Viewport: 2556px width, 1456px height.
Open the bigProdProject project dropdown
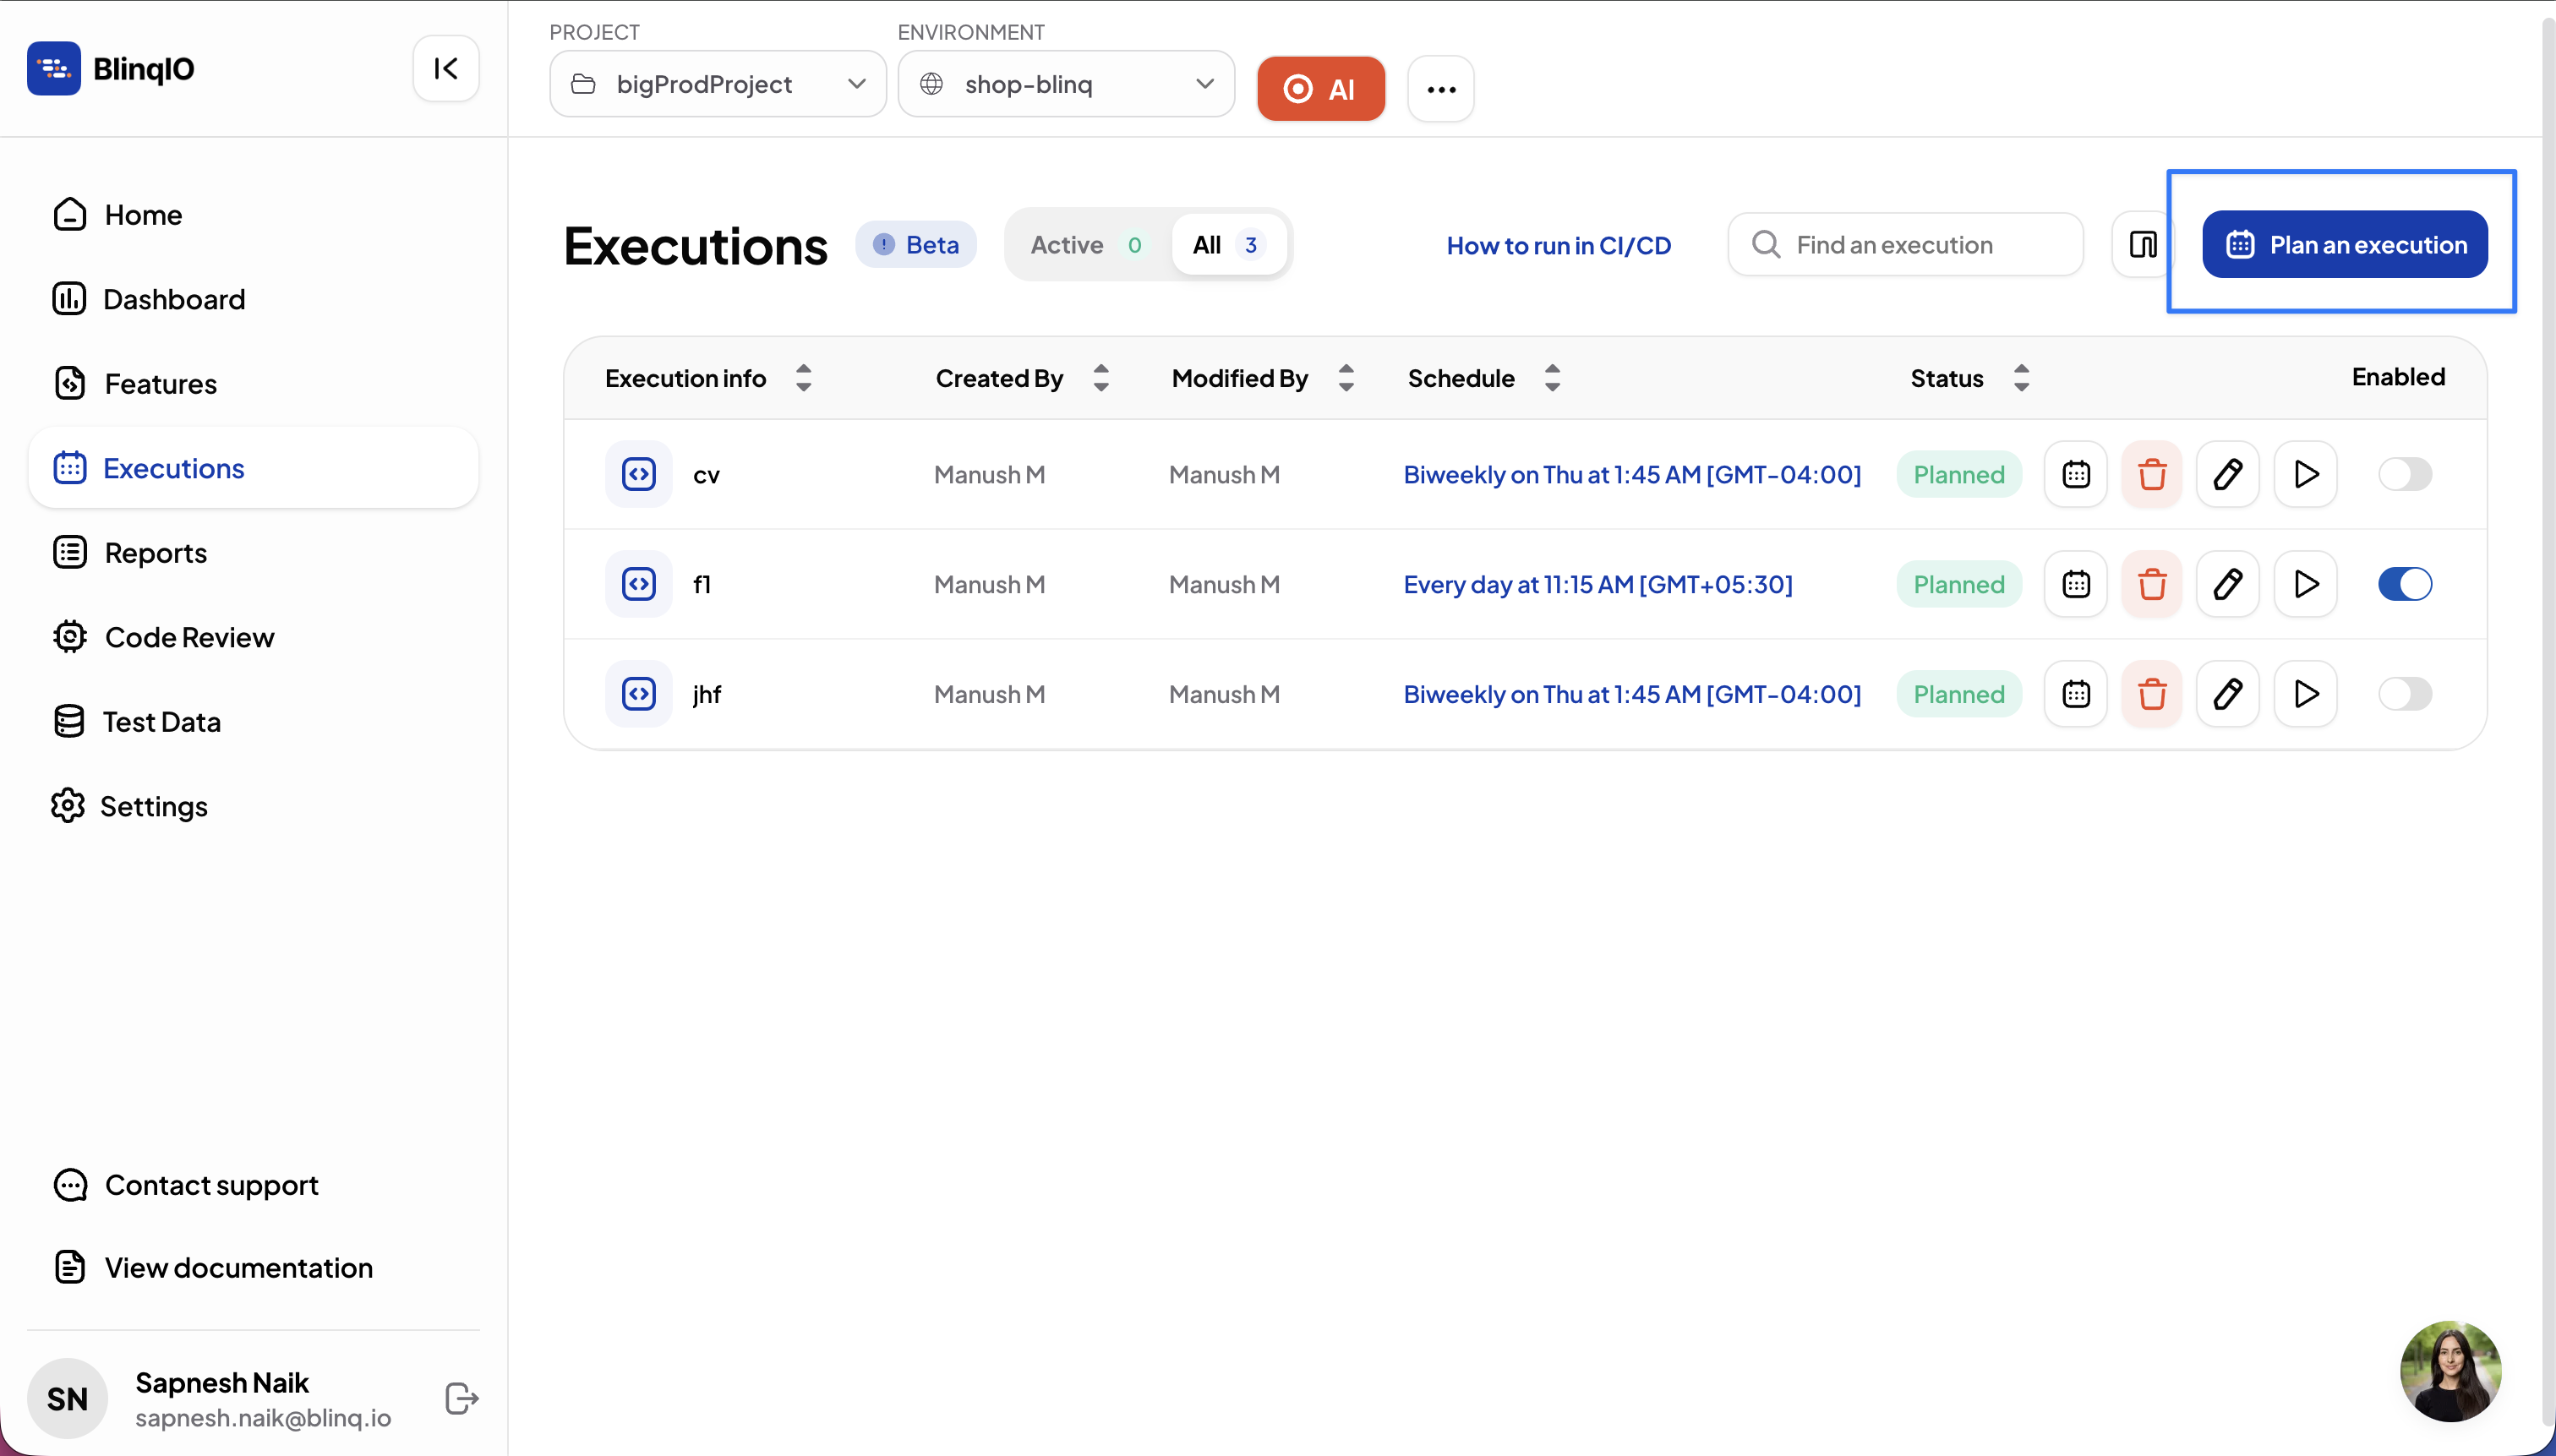pos(717,85)
